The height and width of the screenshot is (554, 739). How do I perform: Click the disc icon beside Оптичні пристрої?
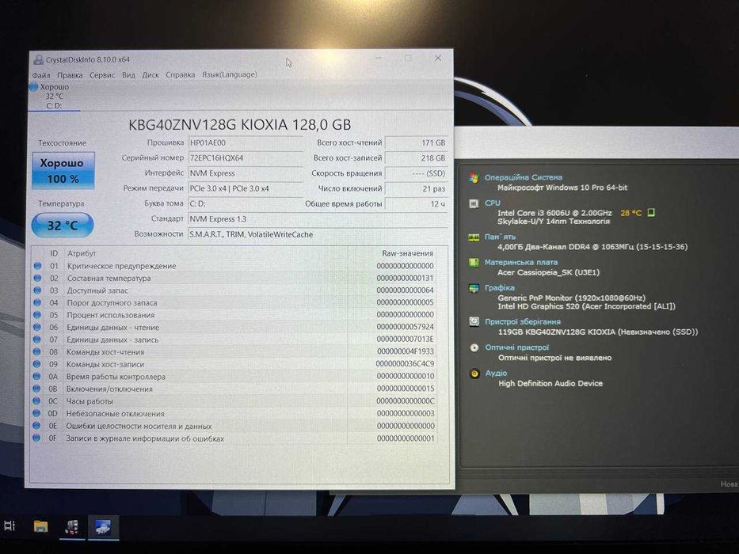[474, 347]
